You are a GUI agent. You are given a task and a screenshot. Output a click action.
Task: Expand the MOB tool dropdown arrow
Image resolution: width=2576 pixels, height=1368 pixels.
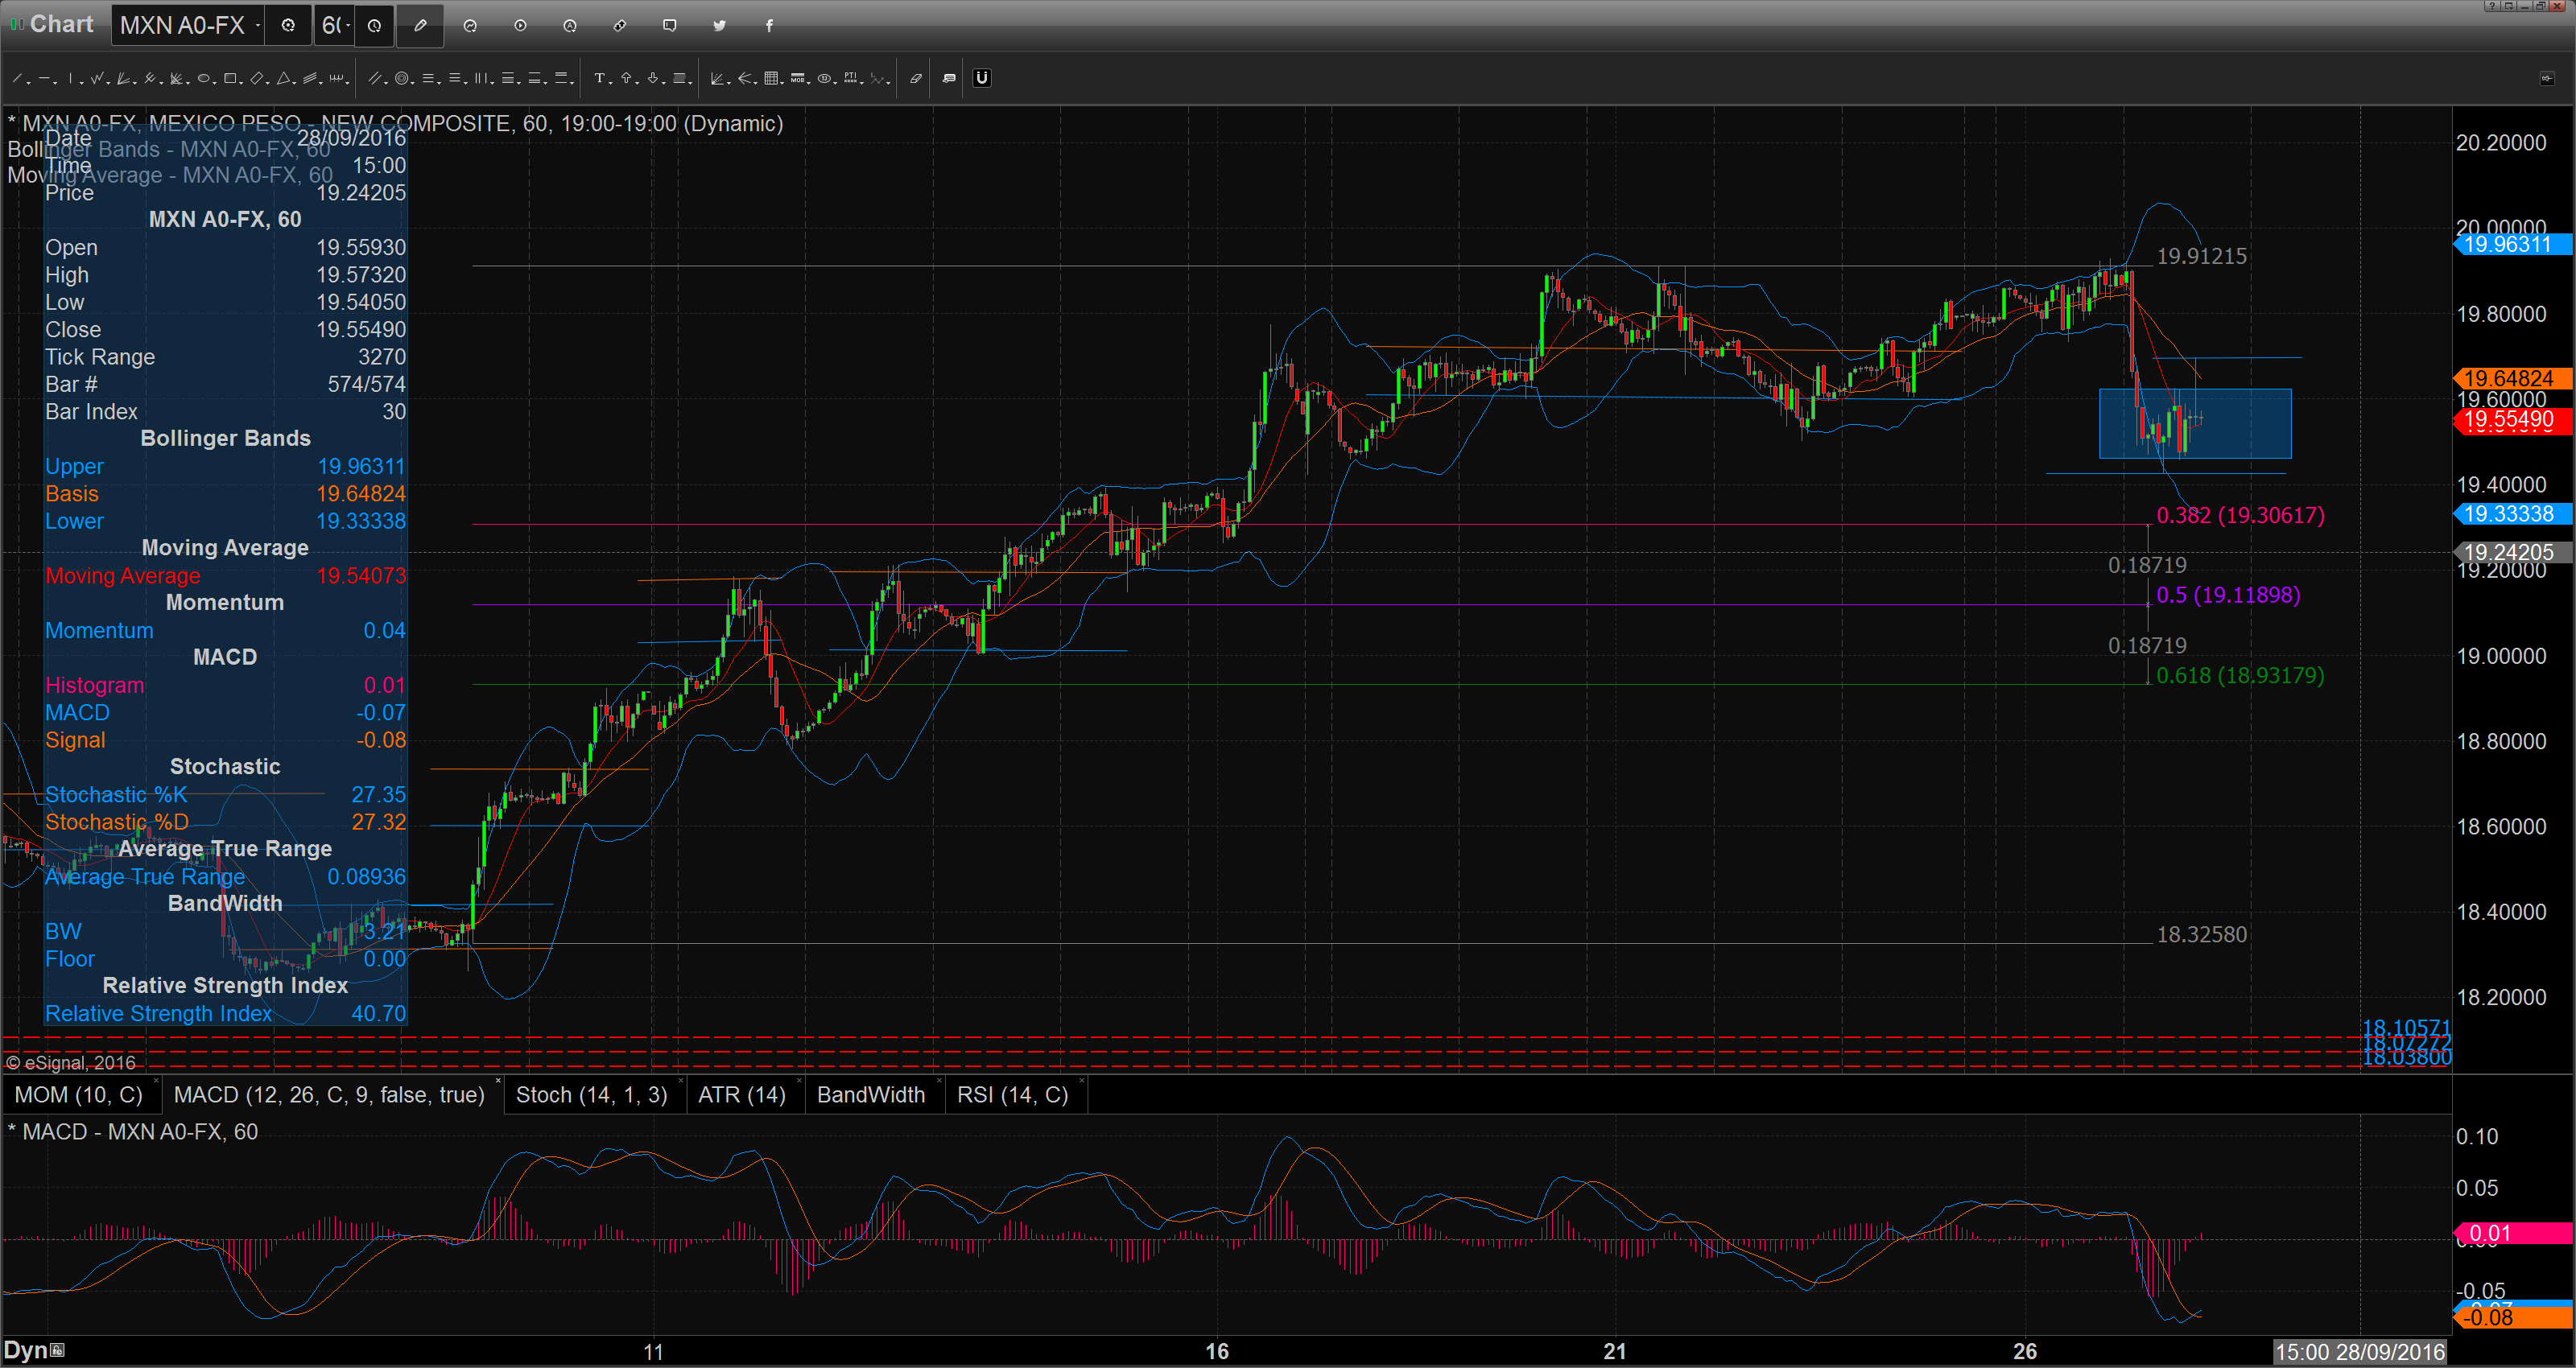pyautogui.click(x=809, y=83)
